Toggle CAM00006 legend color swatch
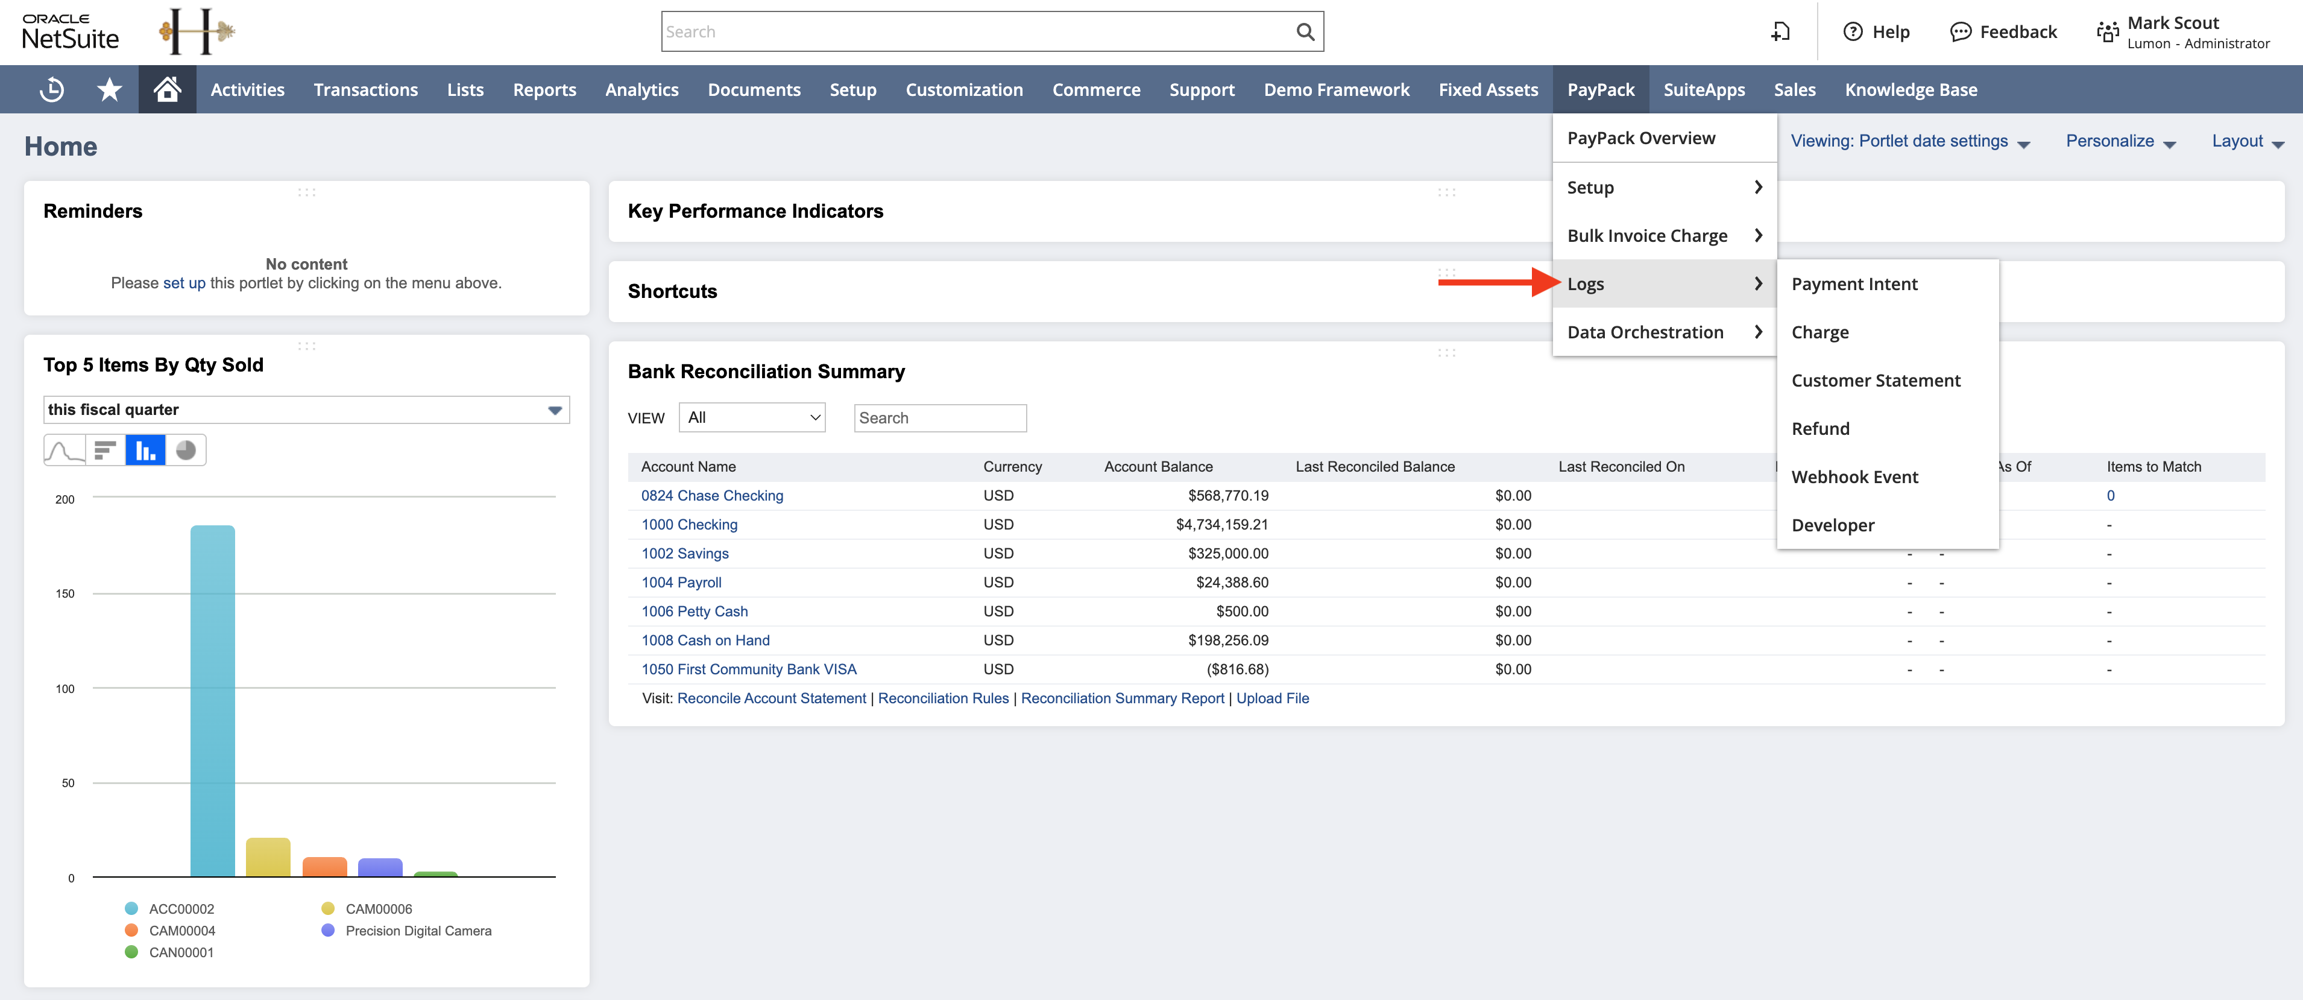 coord(328,909)
